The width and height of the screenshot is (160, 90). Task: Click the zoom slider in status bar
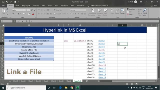147,84
